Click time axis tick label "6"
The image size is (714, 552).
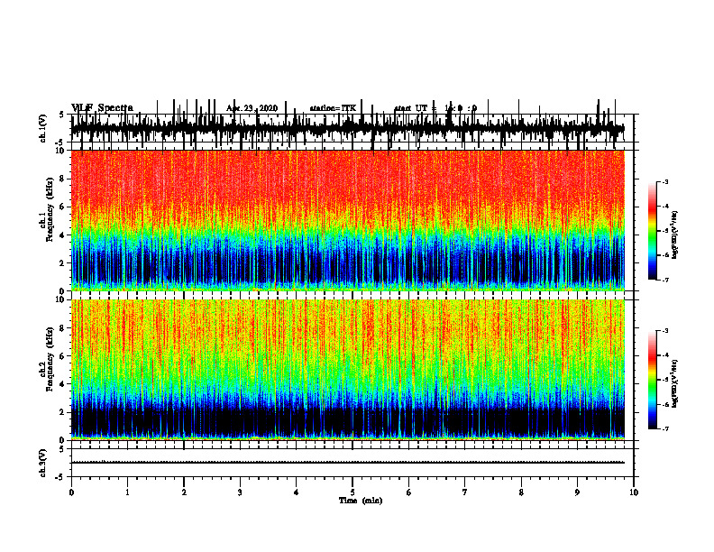[x=408, y=492]
